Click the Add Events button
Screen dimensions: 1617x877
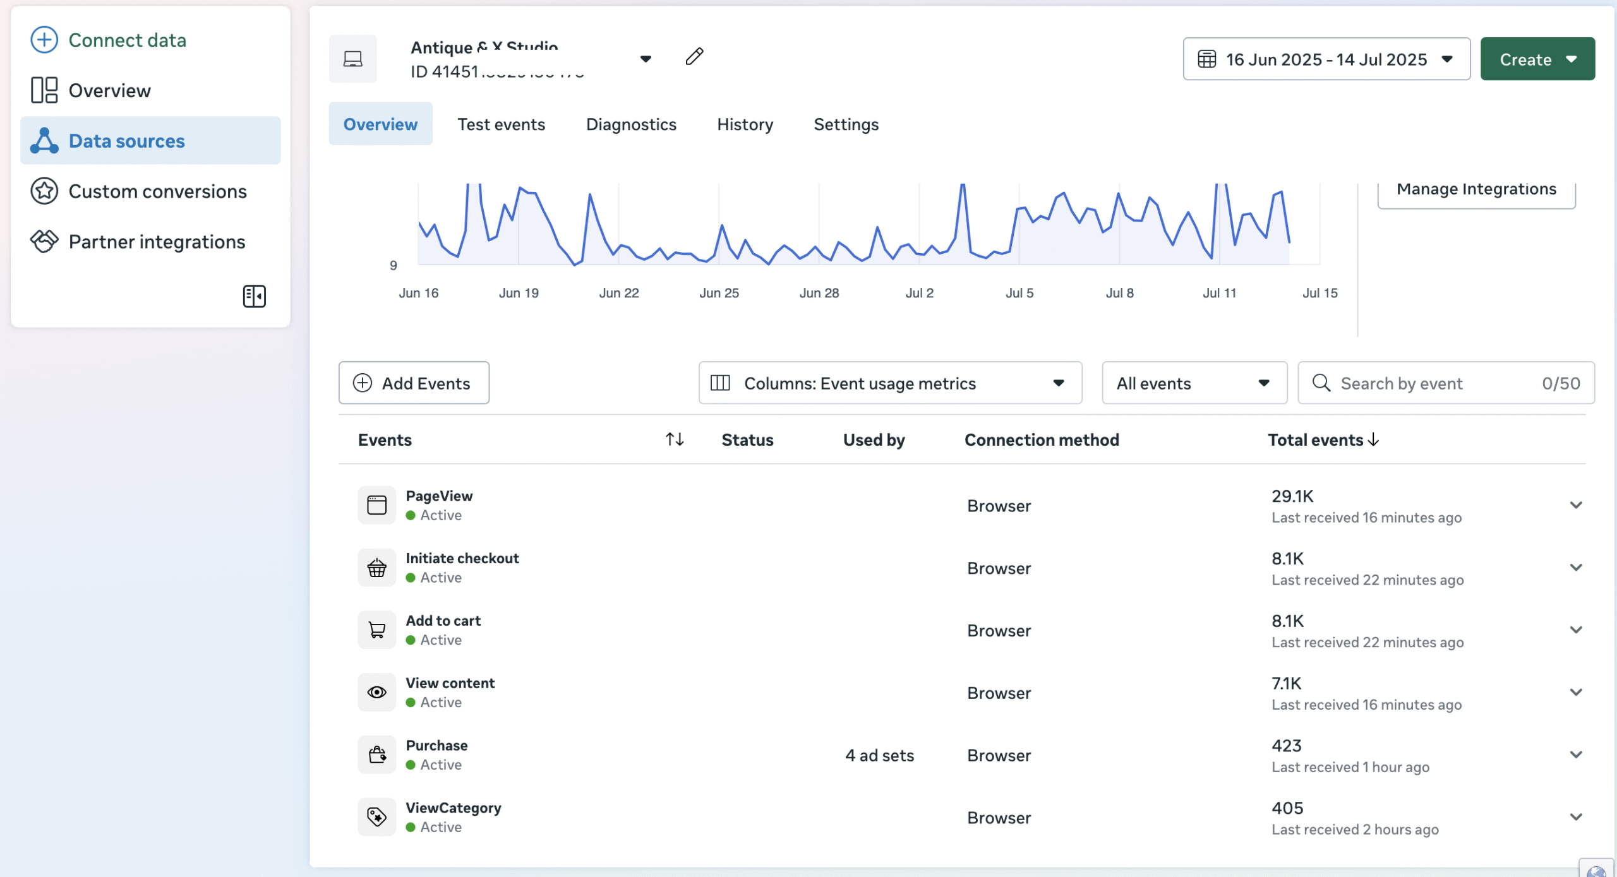(x=414, y=383)
